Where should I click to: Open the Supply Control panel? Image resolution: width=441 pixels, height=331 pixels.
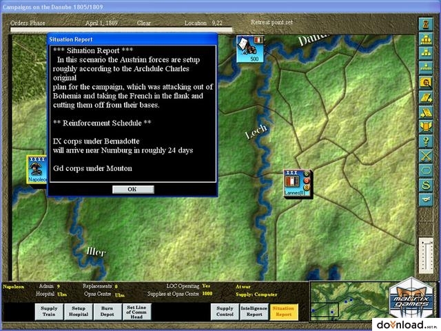[x=225, y=311]
